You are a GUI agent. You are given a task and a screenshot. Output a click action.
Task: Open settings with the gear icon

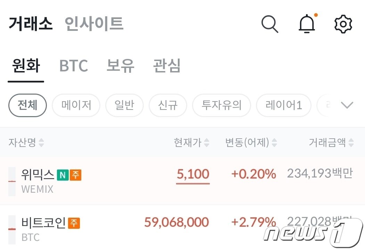[x=343, y=24]
